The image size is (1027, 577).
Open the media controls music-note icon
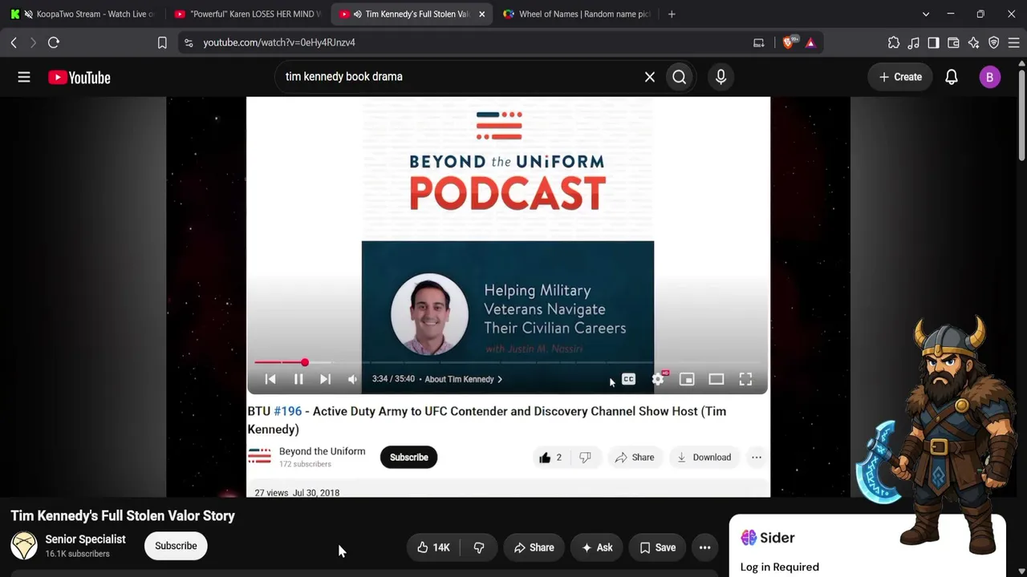(914, 42)
